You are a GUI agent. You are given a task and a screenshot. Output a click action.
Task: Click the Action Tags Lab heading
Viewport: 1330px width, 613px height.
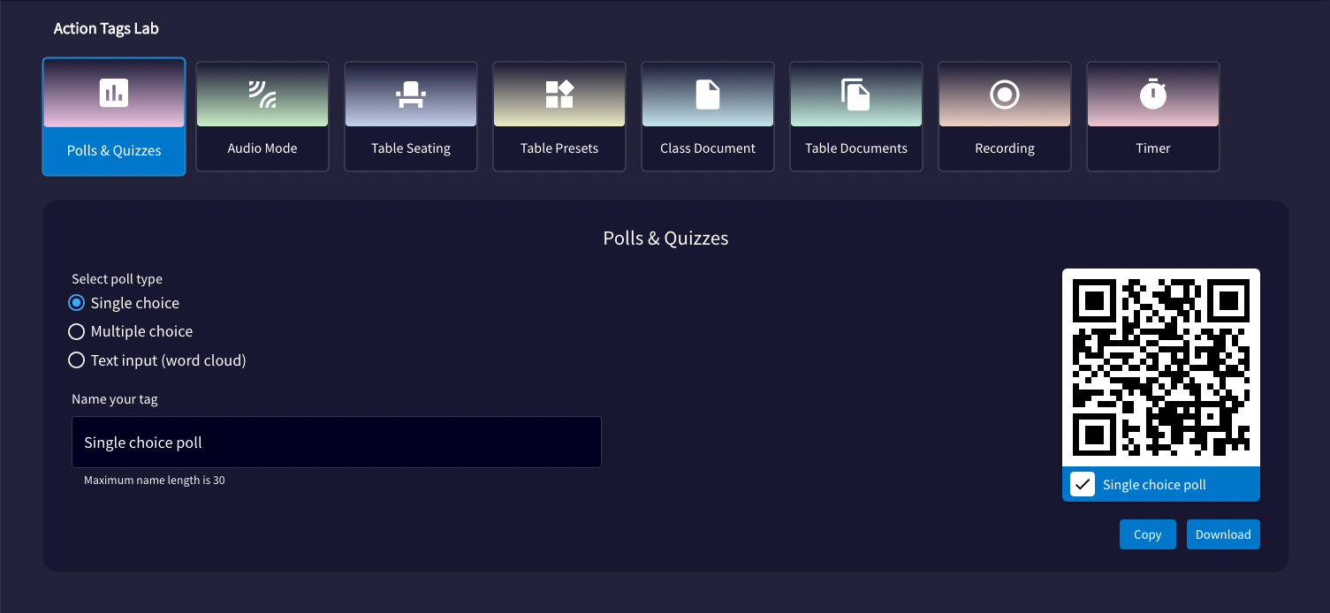(x=106, y=28)
